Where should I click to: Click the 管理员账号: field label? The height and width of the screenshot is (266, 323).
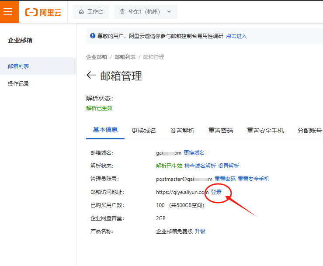[x=104, y=179]
